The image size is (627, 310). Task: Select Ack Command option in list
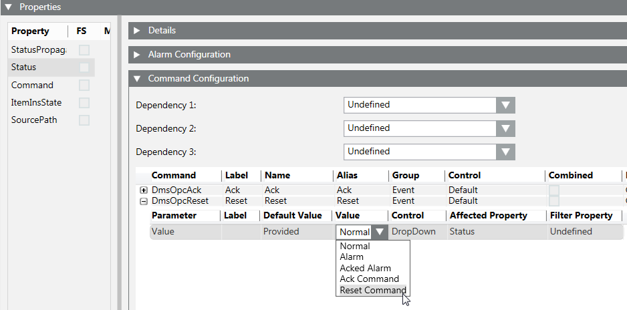[369, 279]
